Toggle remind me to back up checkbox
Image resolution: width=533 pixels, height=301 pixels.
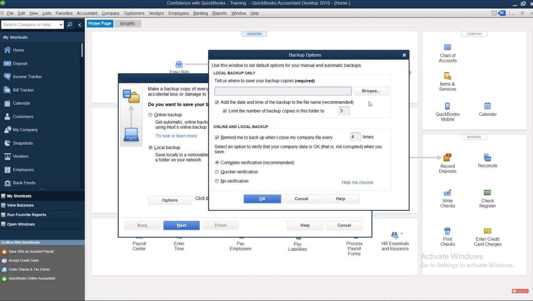217,138
